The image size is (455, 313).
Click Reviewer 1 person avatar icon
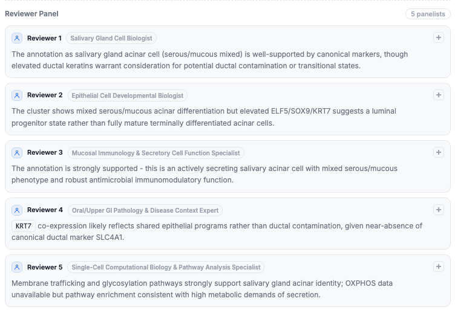tap(17, 38)
